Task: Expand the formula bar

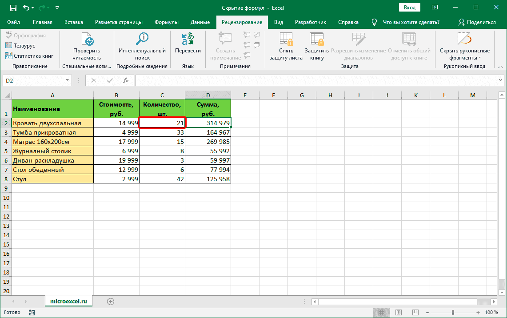Action: [501, 80]
